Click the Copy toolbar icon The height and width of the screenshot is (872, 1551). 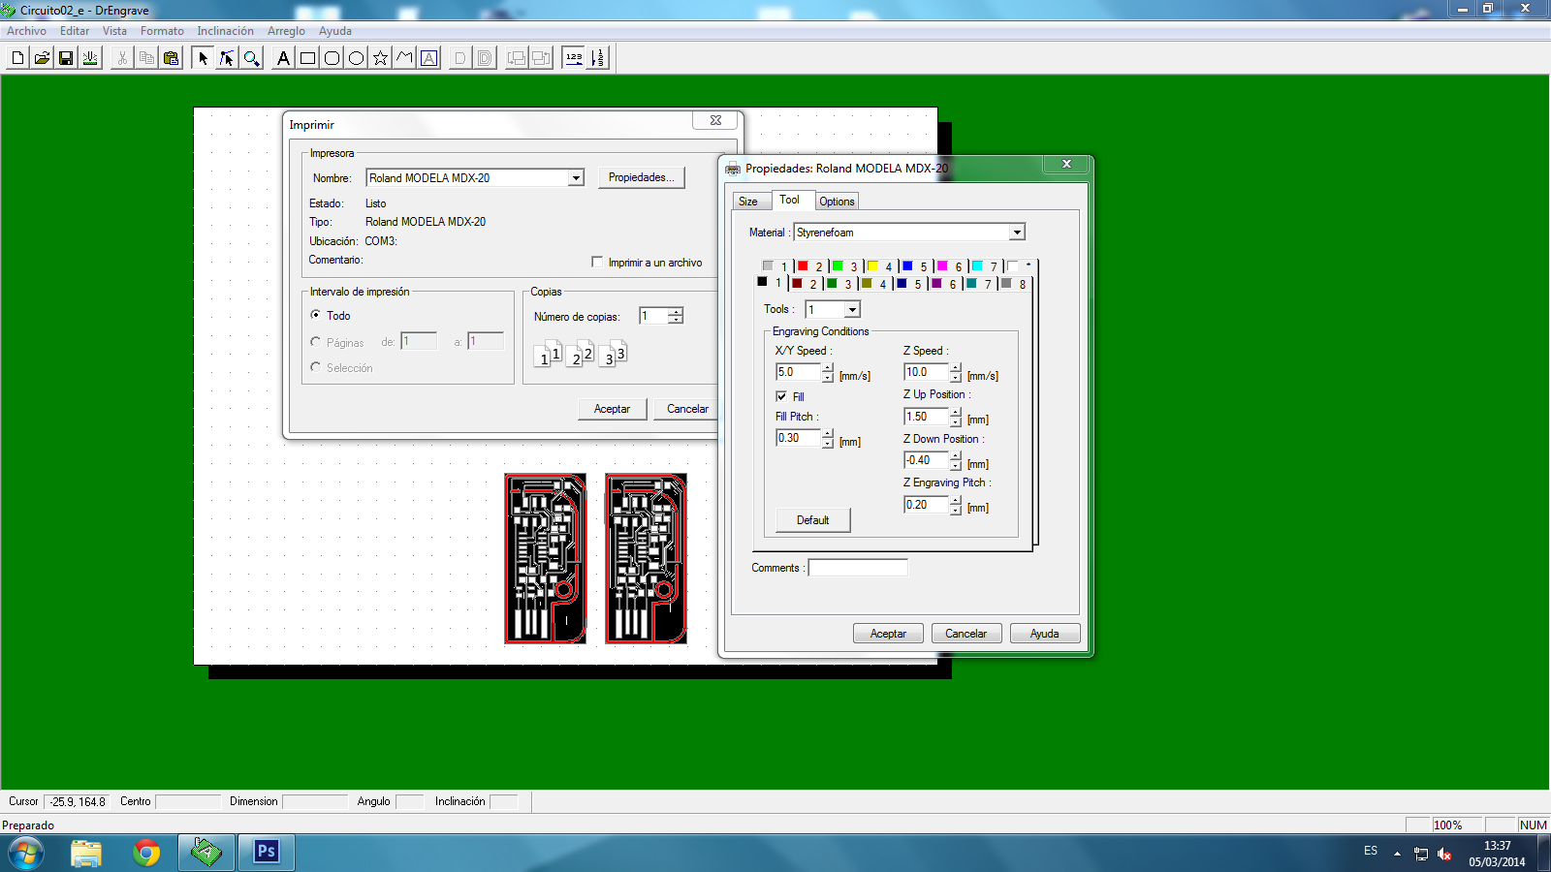pos(146,58)
